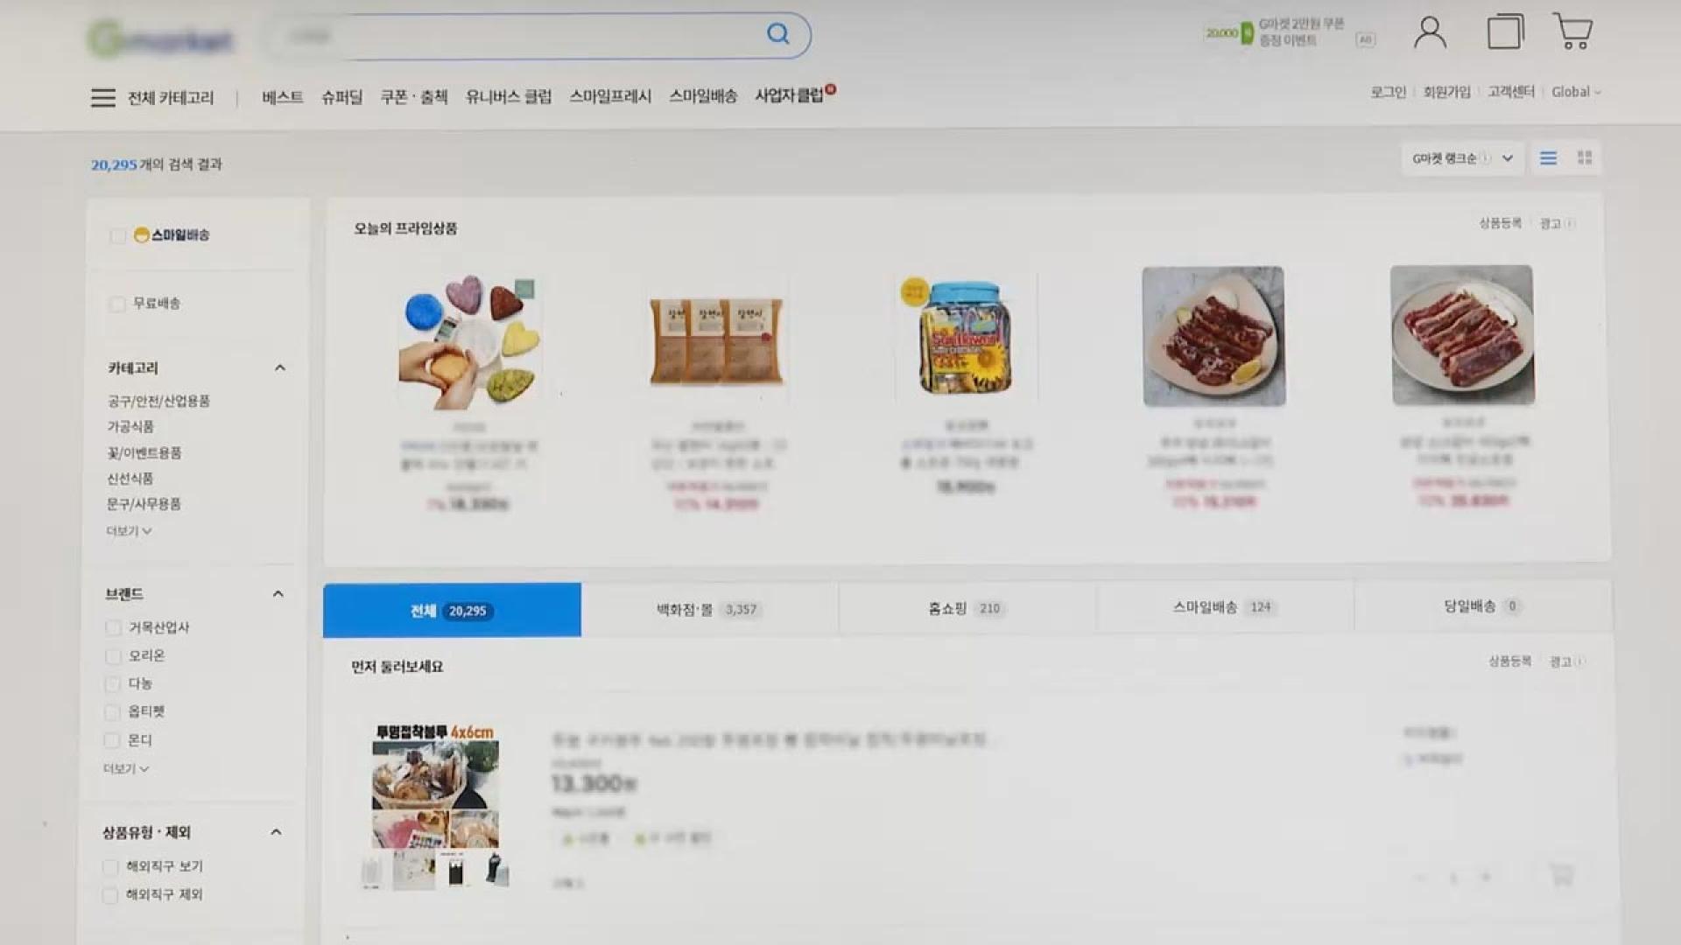Collapse the 브랜드 filter section
Image resolution: width=1681 pixels, height=945 pixels.
[x=278, y=594]
